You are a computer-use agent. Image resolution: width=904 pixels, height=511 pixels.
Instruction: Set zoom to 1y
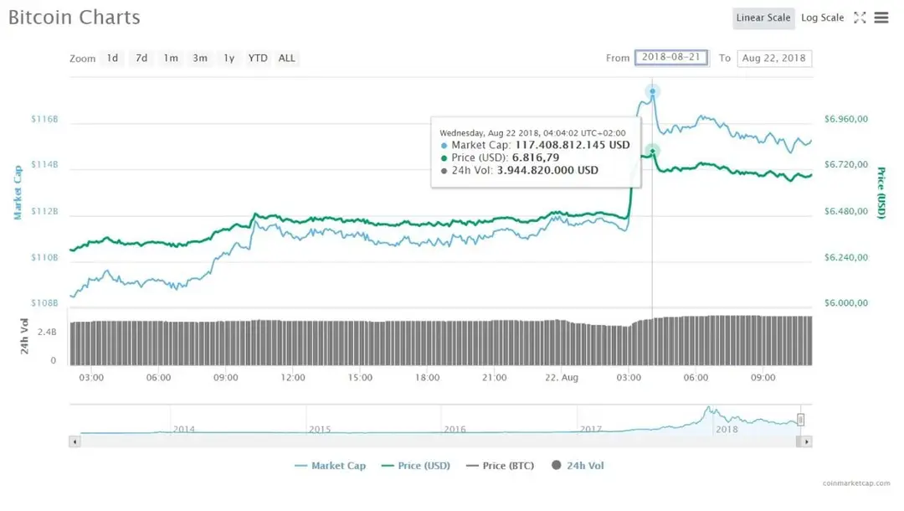click(x=229, y=59)
